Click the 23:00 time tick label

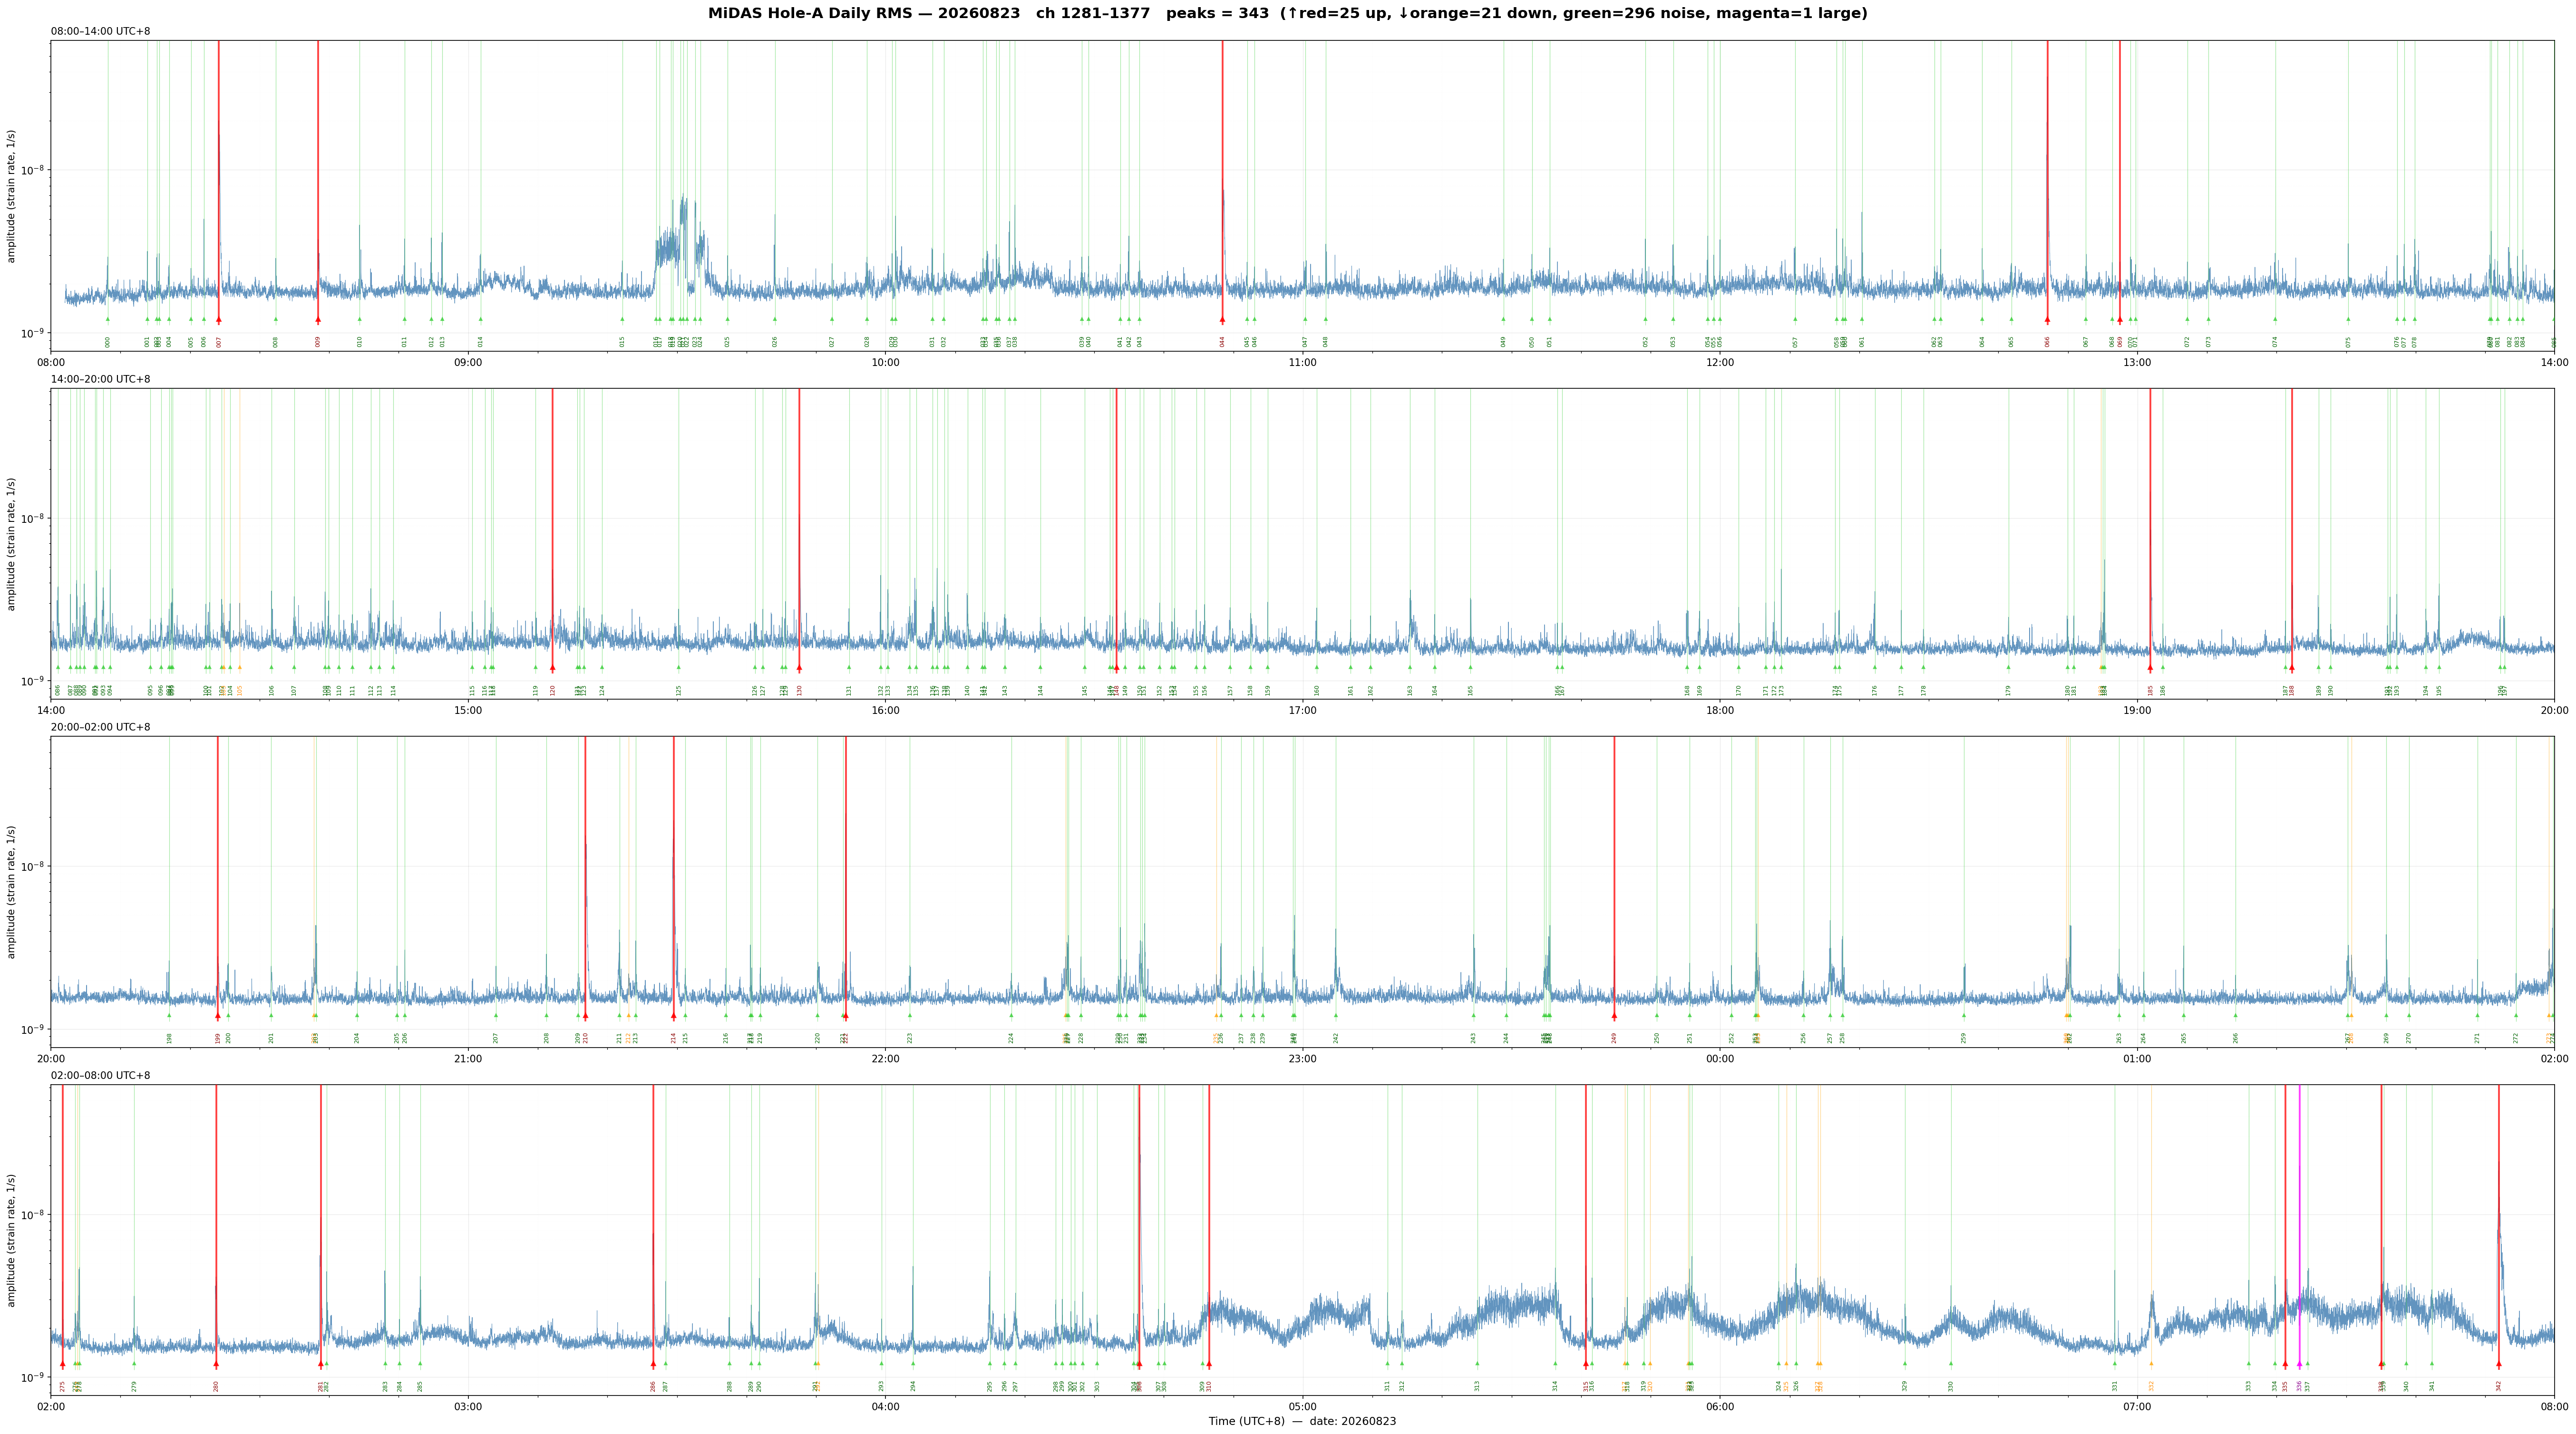1302,1058
